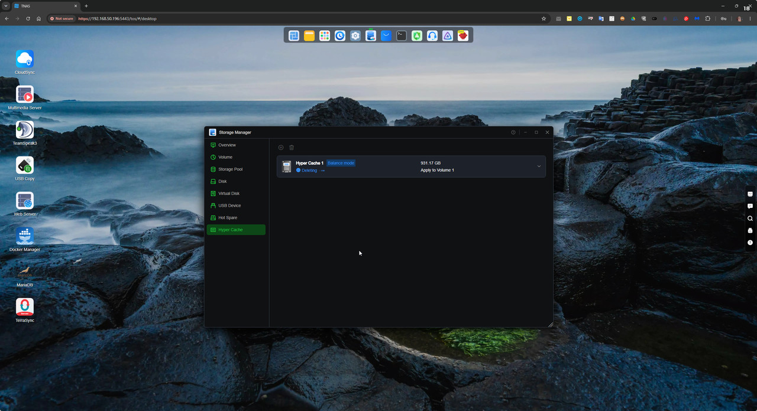Open the Chrome extensions puzzle icon
The height and width of the screenshot is (411, 757).
pos(707,18)
